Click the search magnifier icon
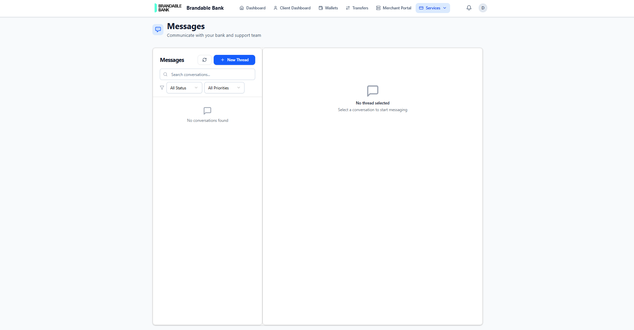 [x=165, y=74]
